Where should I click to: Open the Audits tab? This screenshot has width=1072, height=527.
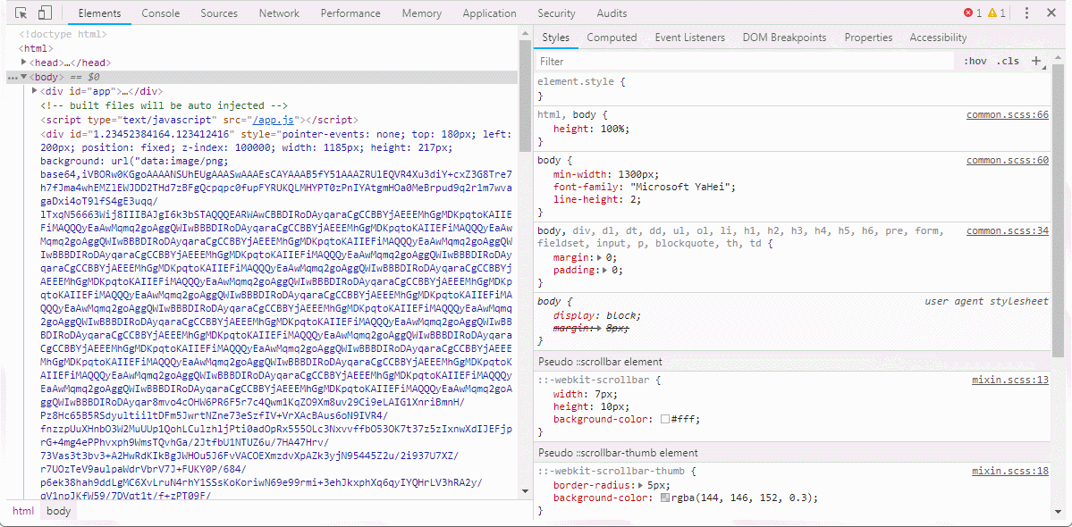(612, 13)
